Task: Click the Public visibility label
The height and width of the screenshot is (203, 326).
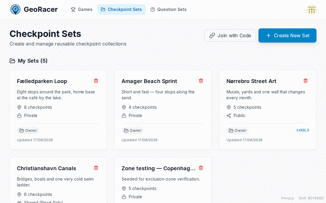Action: pos(239,116)
